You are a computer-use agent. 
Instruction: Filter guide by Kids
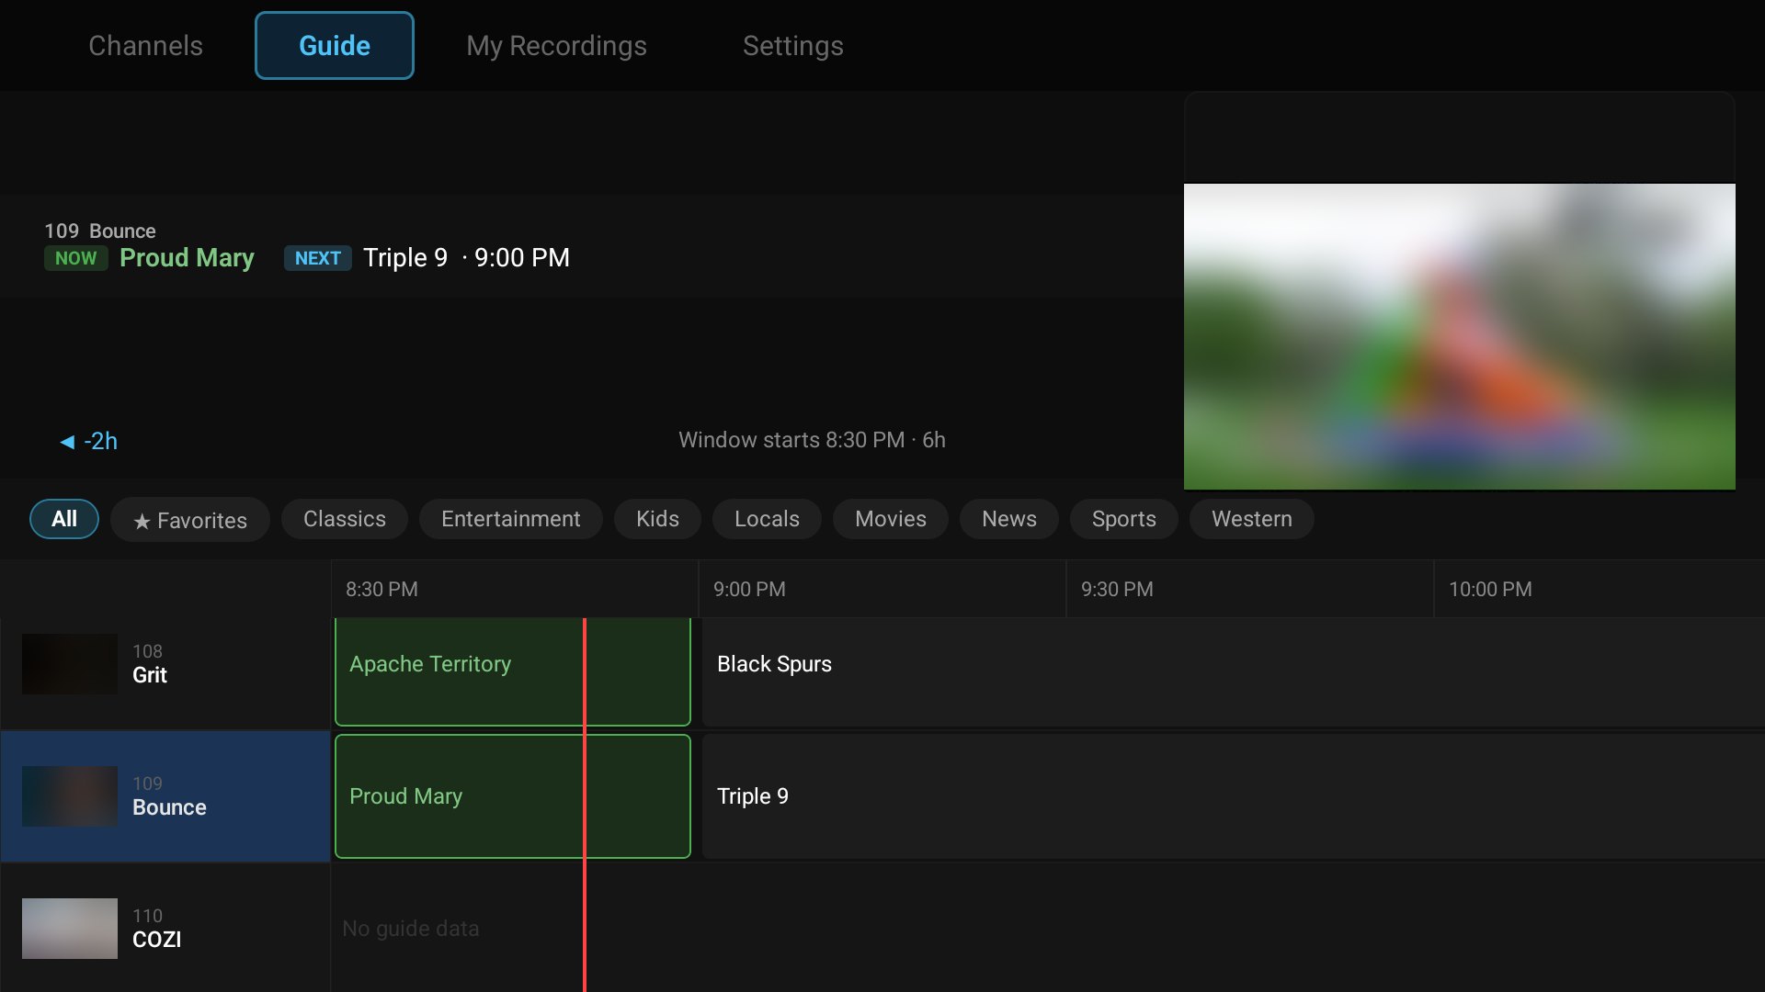(657, 519)
